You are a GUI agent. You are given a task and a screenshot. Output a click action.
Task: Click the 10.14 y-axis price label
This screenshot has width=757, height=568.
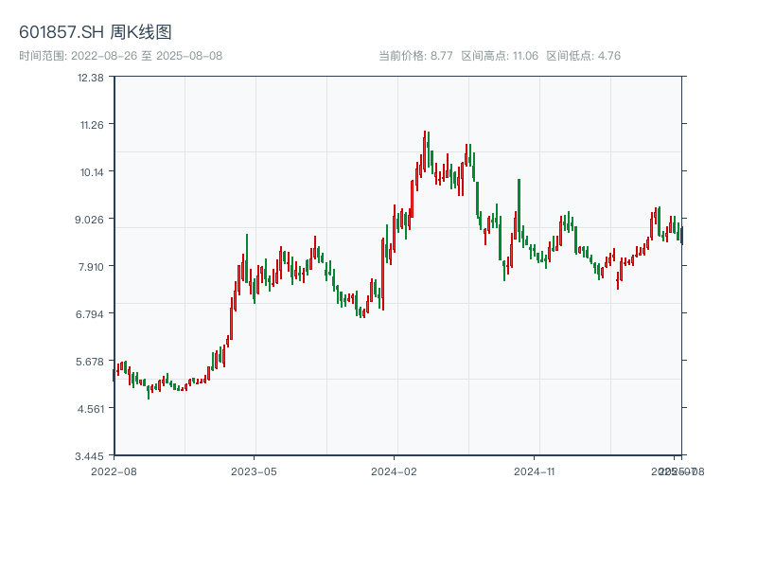coord(91,171)
